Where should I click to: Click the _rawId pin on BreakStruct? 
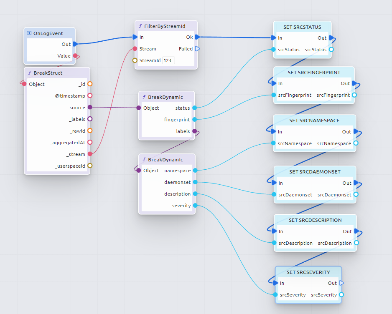[89, 131]
